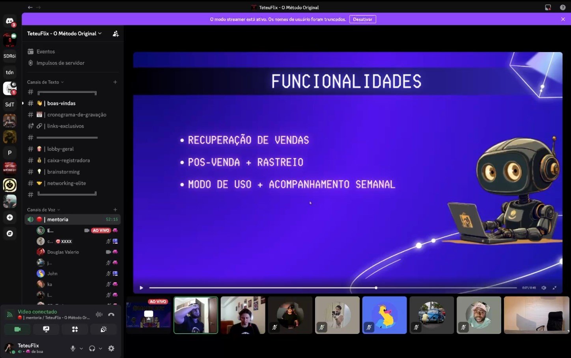Open user settings gear icon
571x358 pixels.
111,349
